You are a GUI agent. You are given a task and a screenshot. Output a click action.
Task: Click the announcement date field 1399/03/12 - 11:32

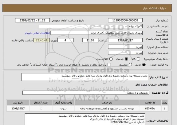click(32, 20)
